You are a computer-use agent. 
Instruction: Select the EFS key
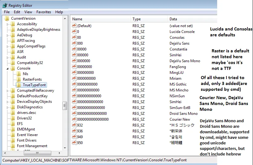(20, 124)
